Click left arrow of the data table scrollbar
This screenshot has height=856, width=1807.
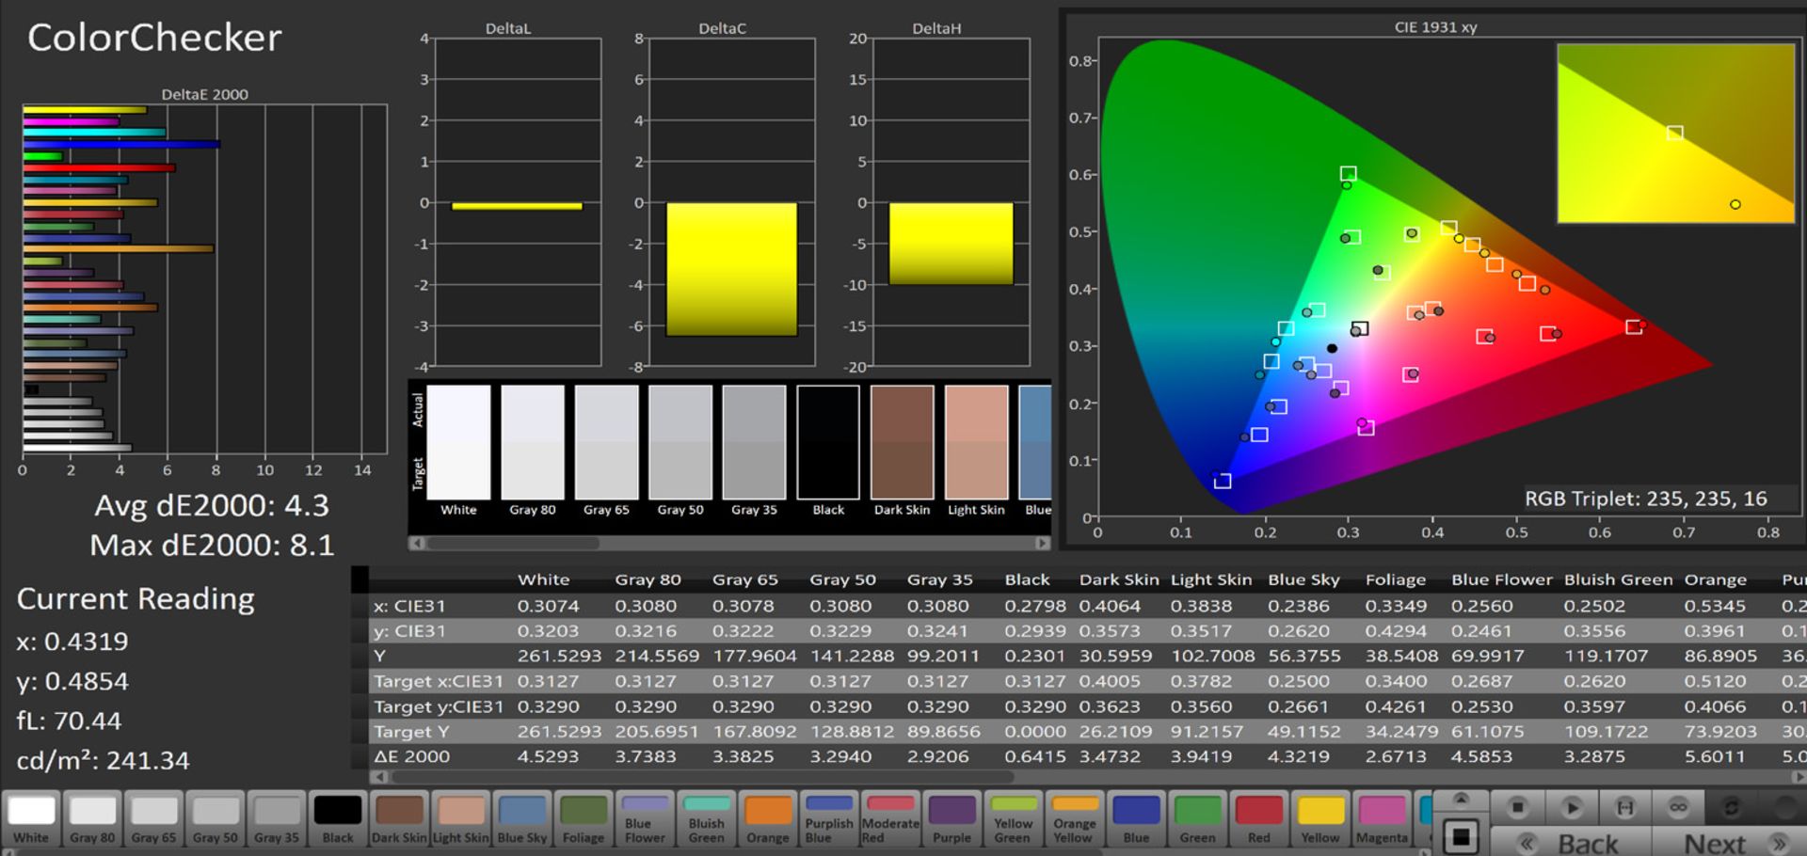click(380, 777)
